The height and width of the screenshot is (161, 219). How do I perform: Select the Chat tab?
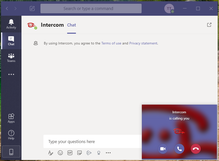(71, 25)
